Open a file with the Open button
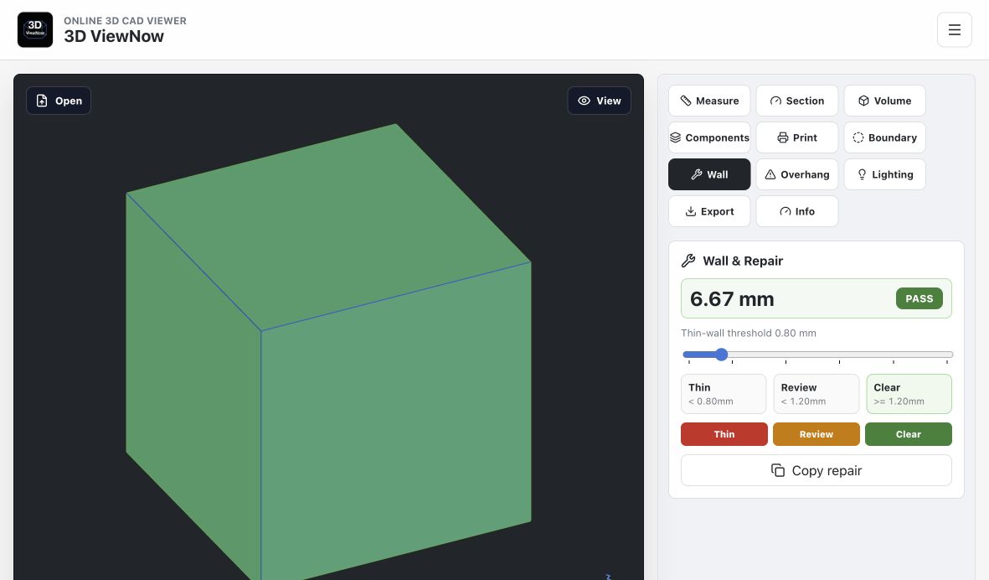 pos(59,101)
